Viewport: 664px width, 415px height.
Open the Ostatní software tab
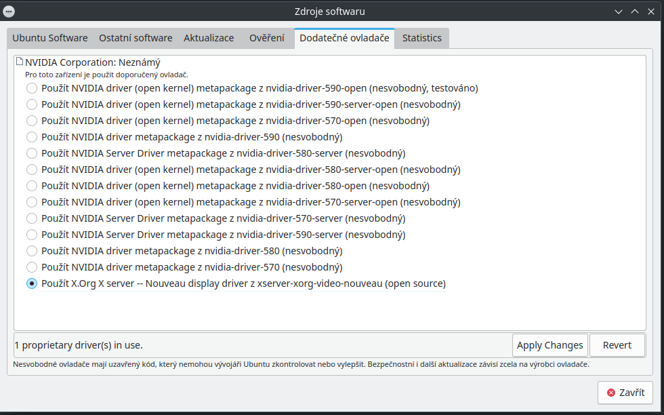coord(136,38)
